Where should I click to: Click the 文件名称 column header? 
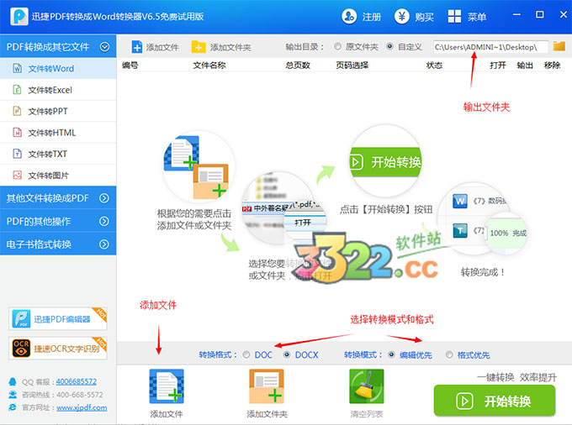[209, 66]
